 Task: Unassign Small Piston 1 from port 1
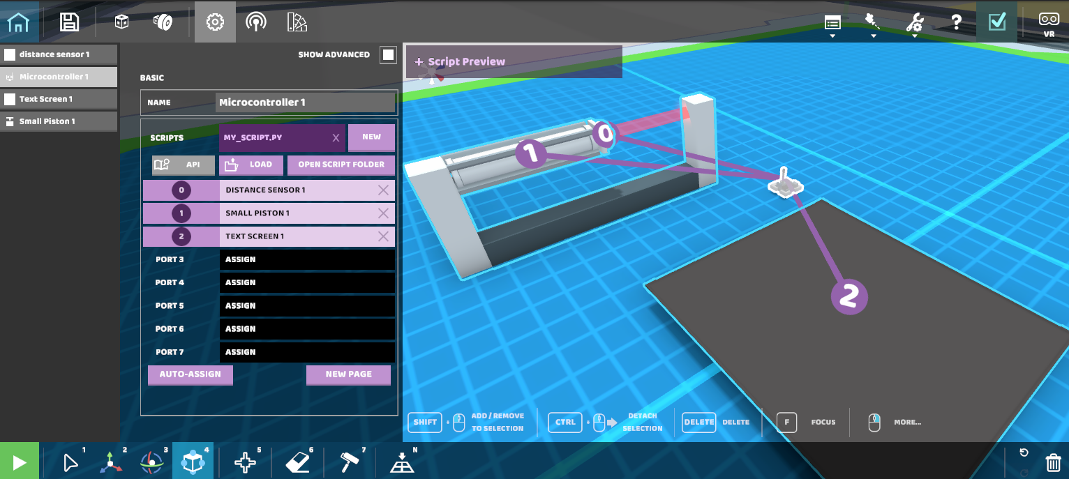point(383,213)
